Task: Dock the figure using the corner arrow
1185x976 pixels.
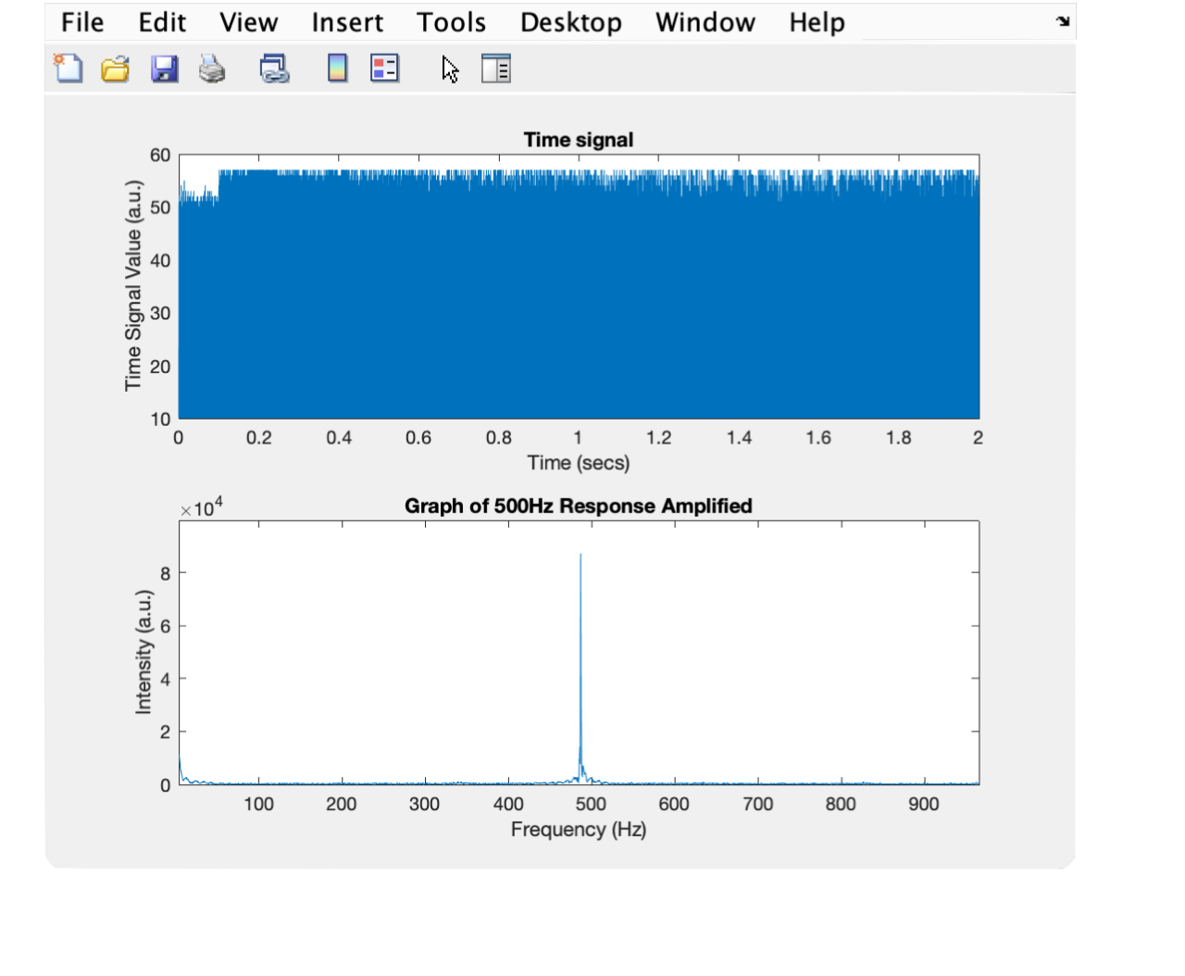Action: pos(1063,21)
